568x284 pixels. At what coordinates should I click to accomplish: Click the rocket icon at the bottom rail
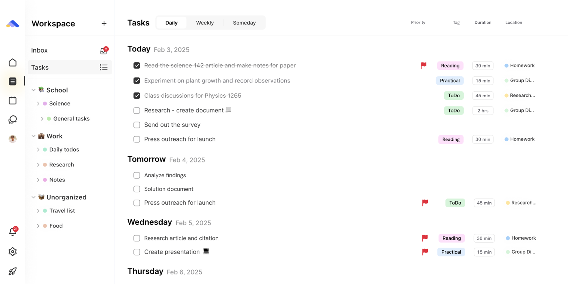point(12,271)
